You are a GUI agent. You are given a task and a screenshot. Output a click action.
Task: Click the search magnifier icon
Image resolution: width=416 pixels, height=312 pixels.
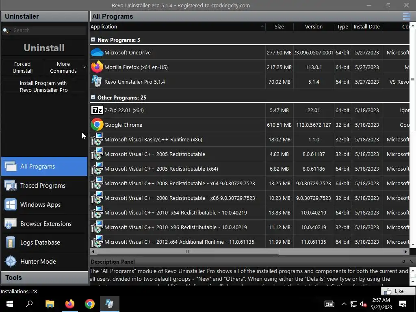tap(5, 30)
